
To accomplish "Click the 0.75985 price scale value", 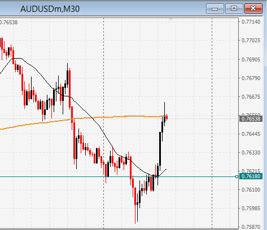I will pyautogui.click(x=251, y=209).
